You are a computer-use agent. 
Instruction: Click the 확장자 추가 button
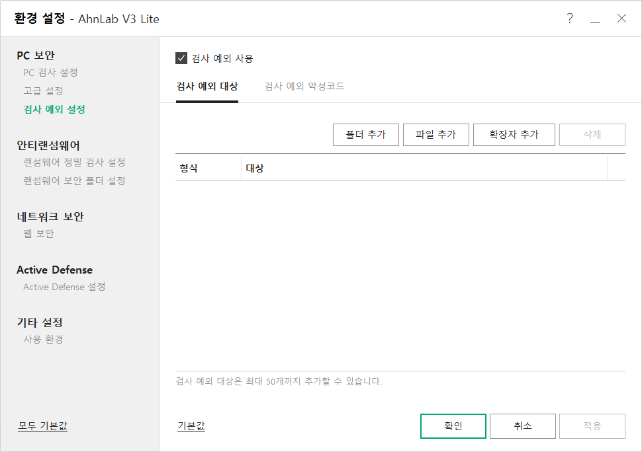tap(514, 134)
